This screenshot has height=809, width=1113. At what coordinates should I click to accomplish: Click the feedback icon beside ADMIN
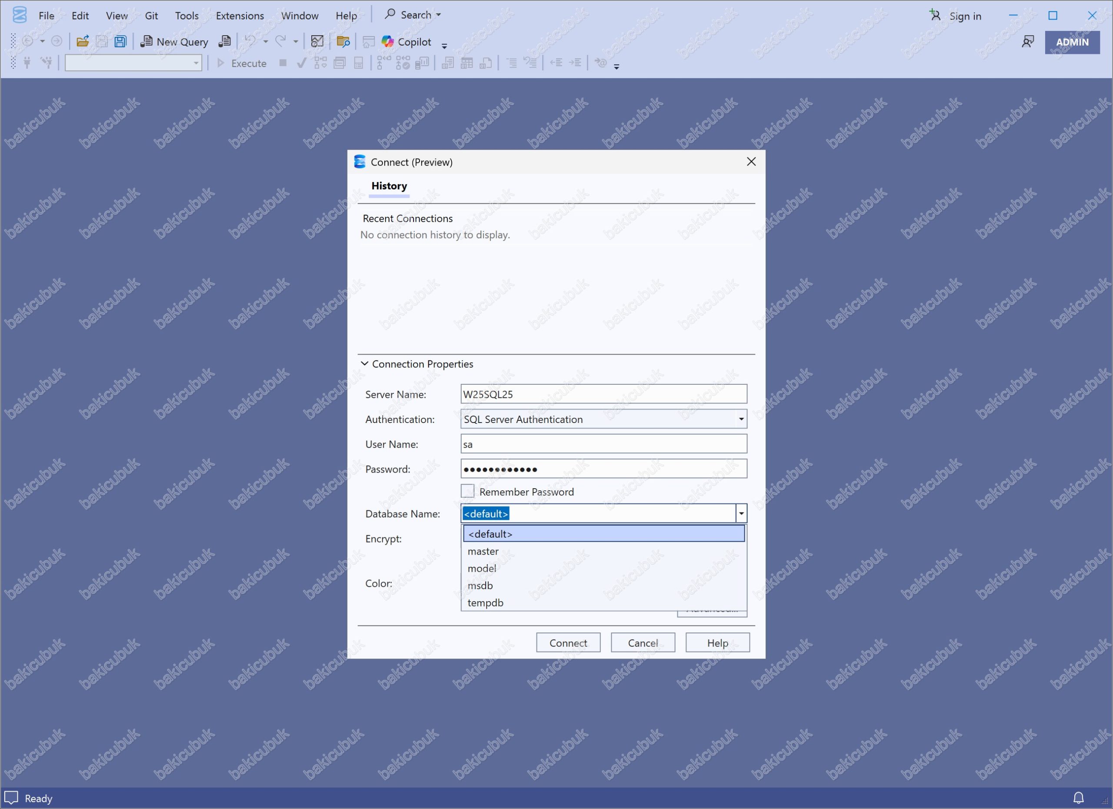pyautogui.click(x=1028, y=42)
